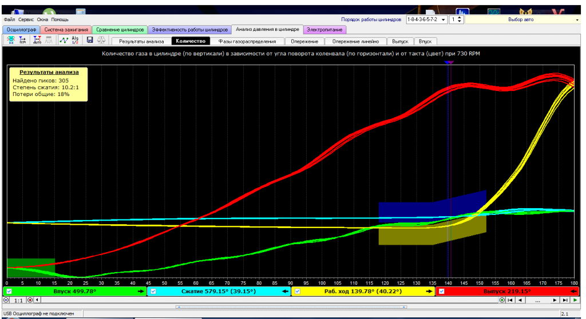Click the arrow on the red Выпуск bar

(x=573, y=292)
